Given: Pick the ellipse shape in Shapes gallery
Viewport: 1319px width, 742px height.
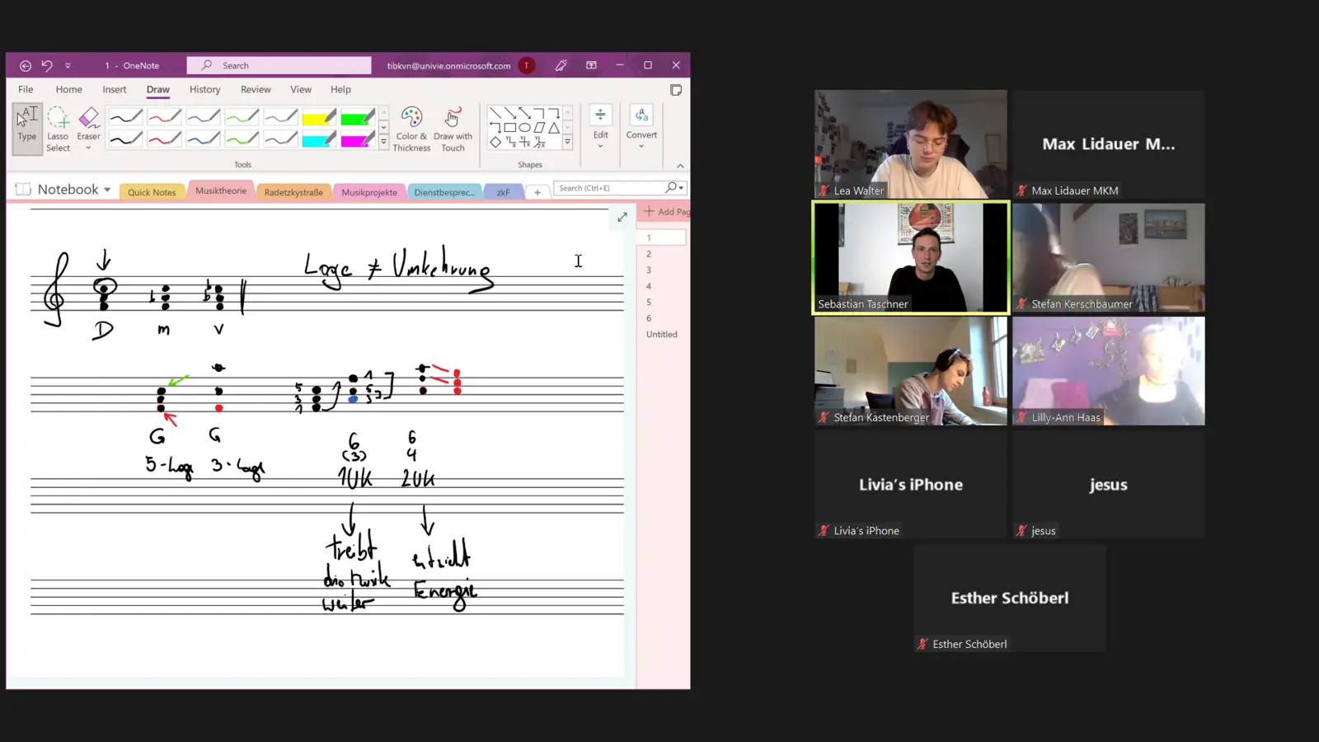Looking at the screenshot, I should tap(524, 128).
